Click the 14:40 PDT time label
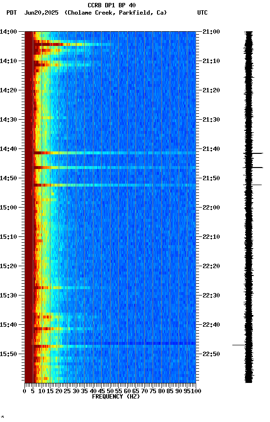Viewport: 270px width, 422px height. pos(8,149)
